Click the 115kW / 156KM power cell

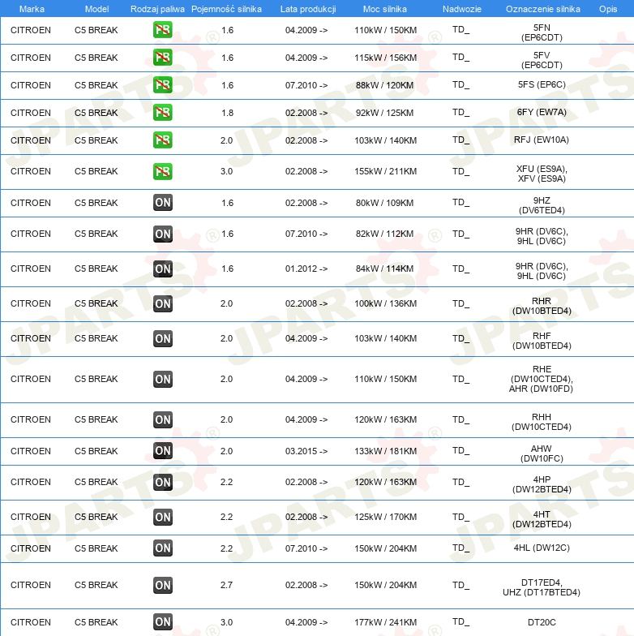386,58
